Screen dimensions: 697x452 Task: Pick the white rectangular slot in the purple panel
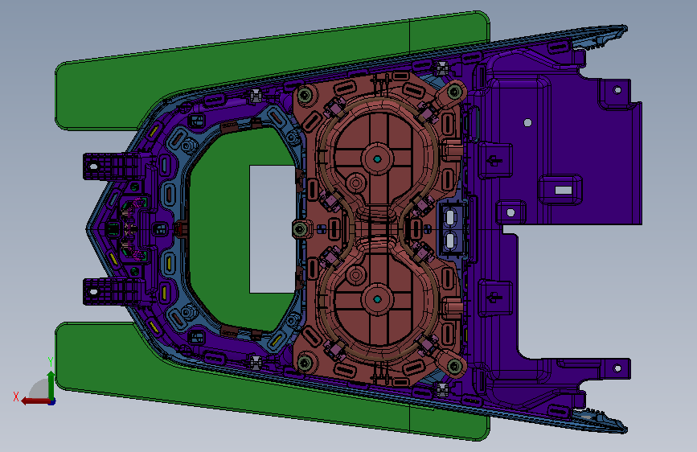click(564, 191)
